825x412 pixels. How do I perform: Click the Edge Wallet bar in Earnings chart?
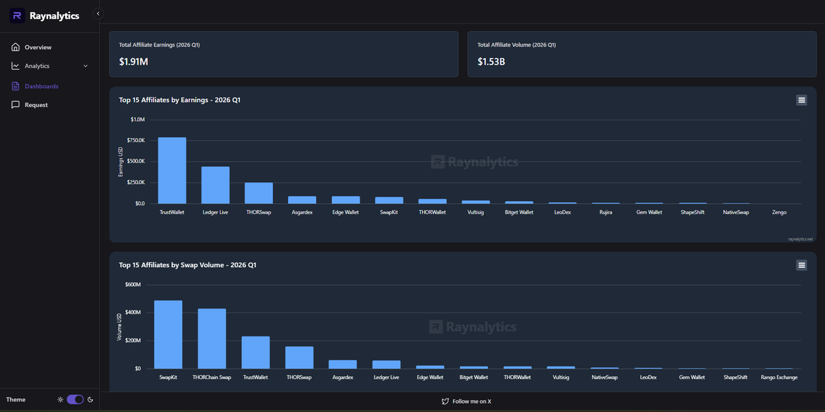[x=346, y=200]
